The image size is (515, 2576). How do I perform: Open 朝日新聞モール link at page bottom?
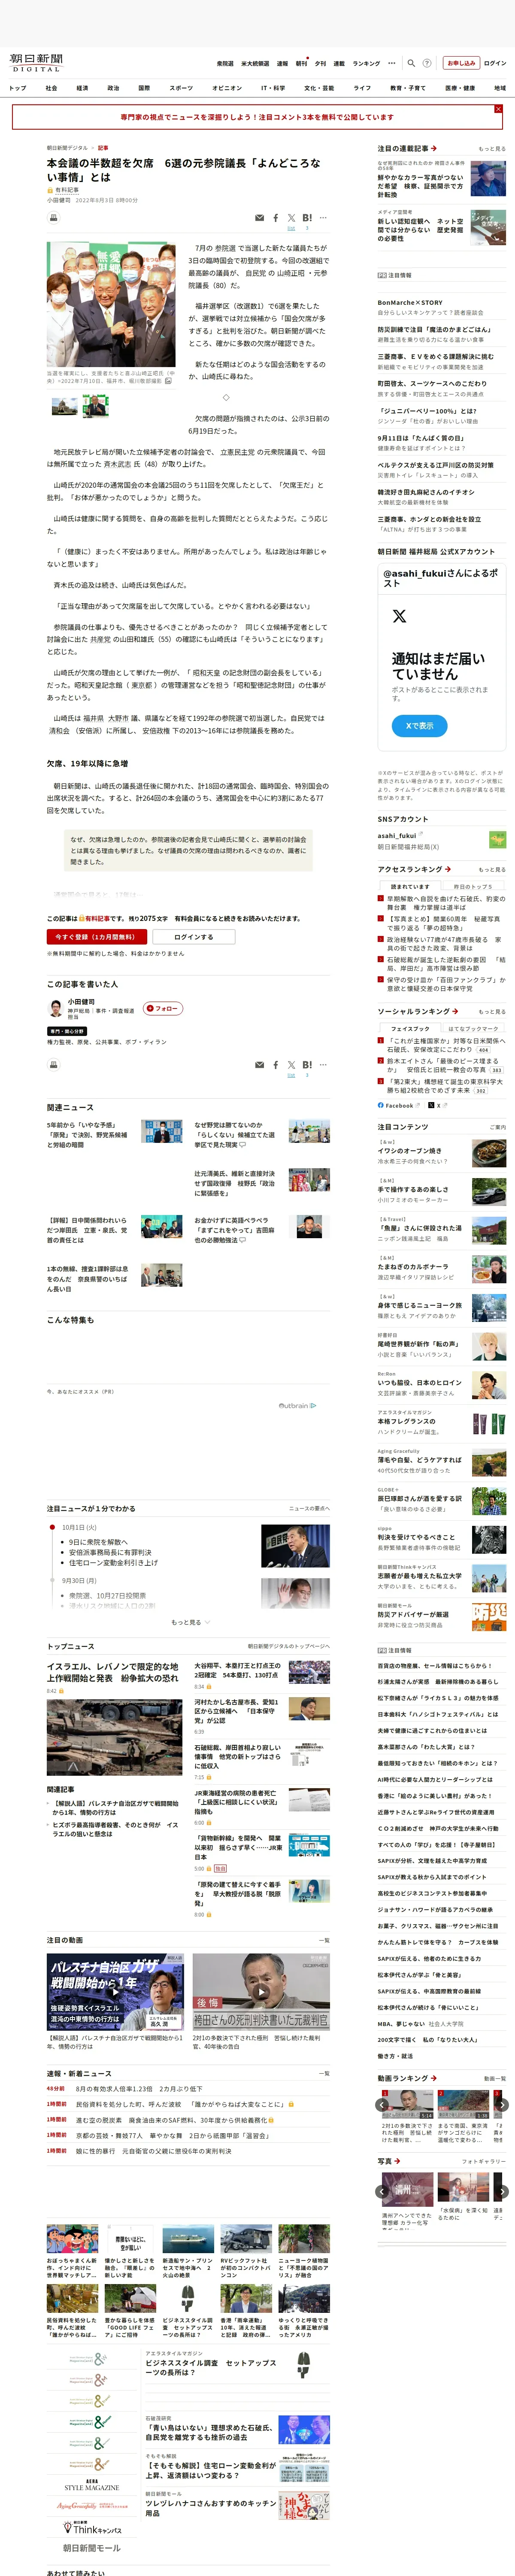tap(92, 2548)
